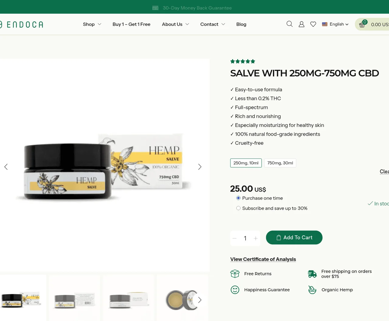Decrease quantity with minus button
The width and height of the screenshot is (389, 321).
pos(235,238)
